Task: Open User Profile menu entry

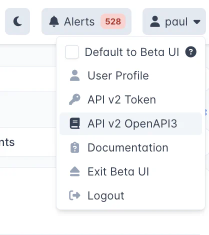Action: pyautogui.click(x=130, y=75)
